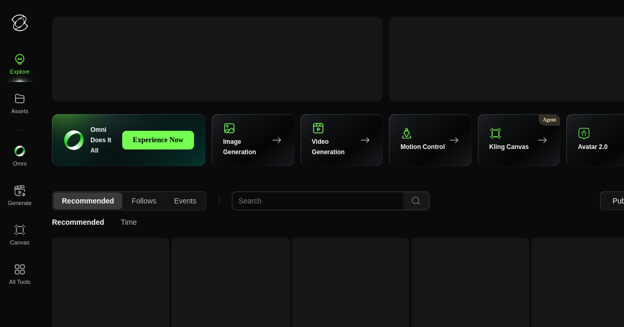
Task: Click the Motion Control card title
Action: (423, 147)
